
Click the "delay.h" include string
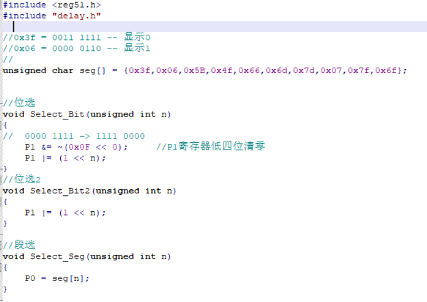click(x=76, y=16)
